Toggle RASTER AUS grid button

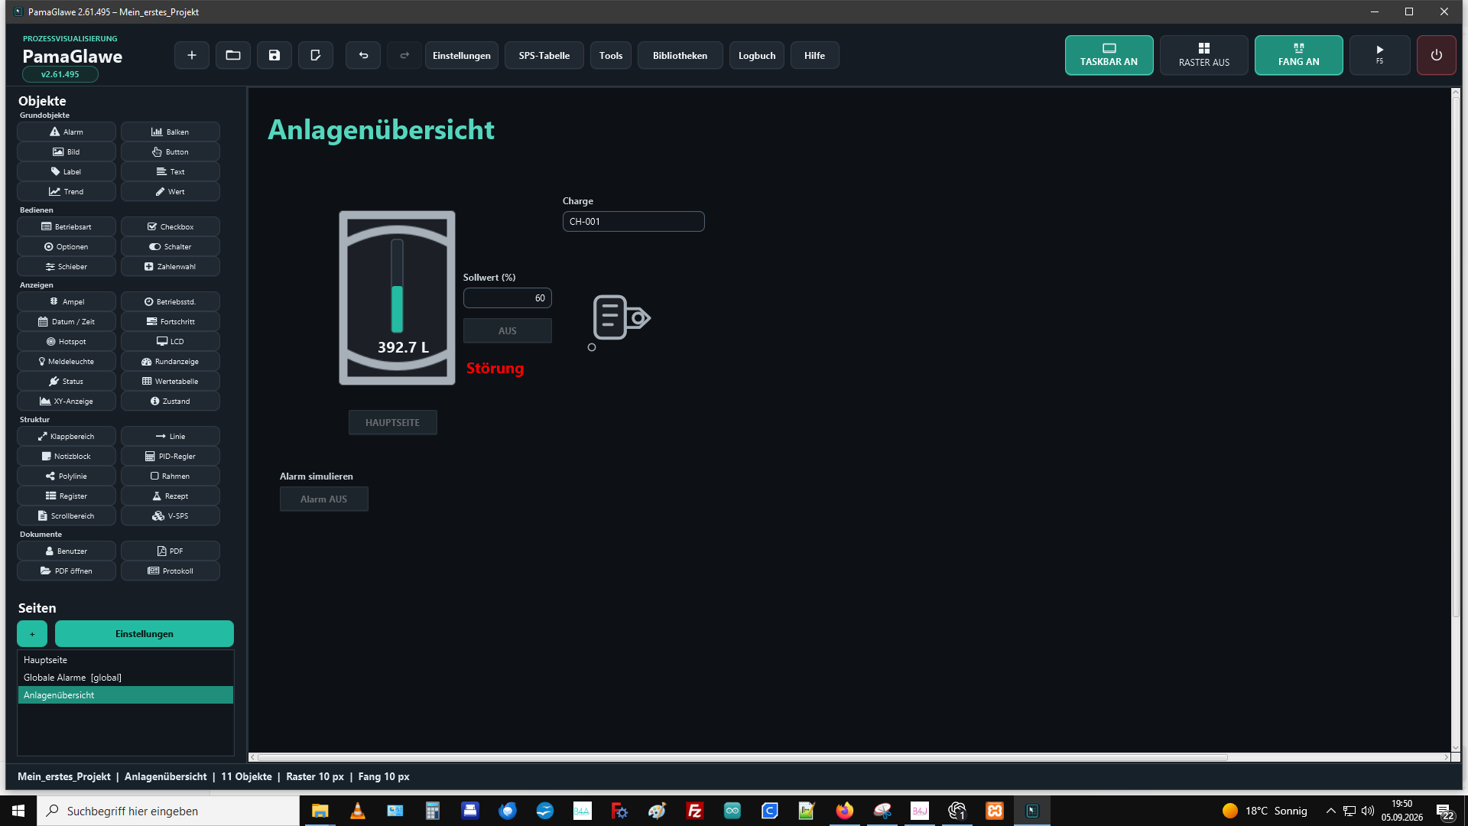1204,55
